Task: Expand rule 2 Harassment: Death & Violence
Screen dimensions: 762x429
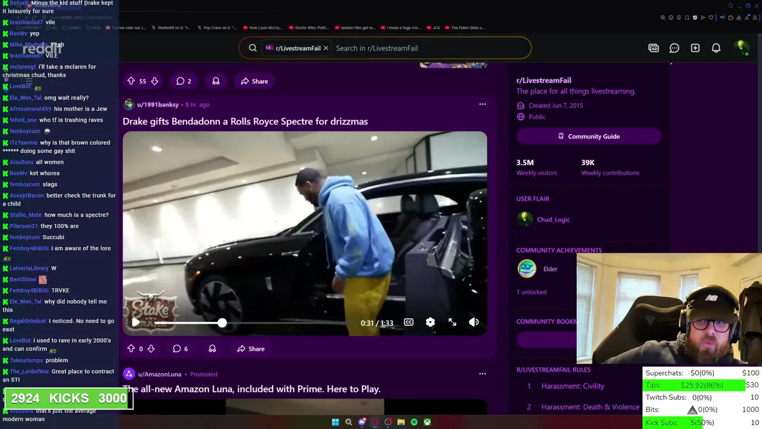Action: (591, 407)
